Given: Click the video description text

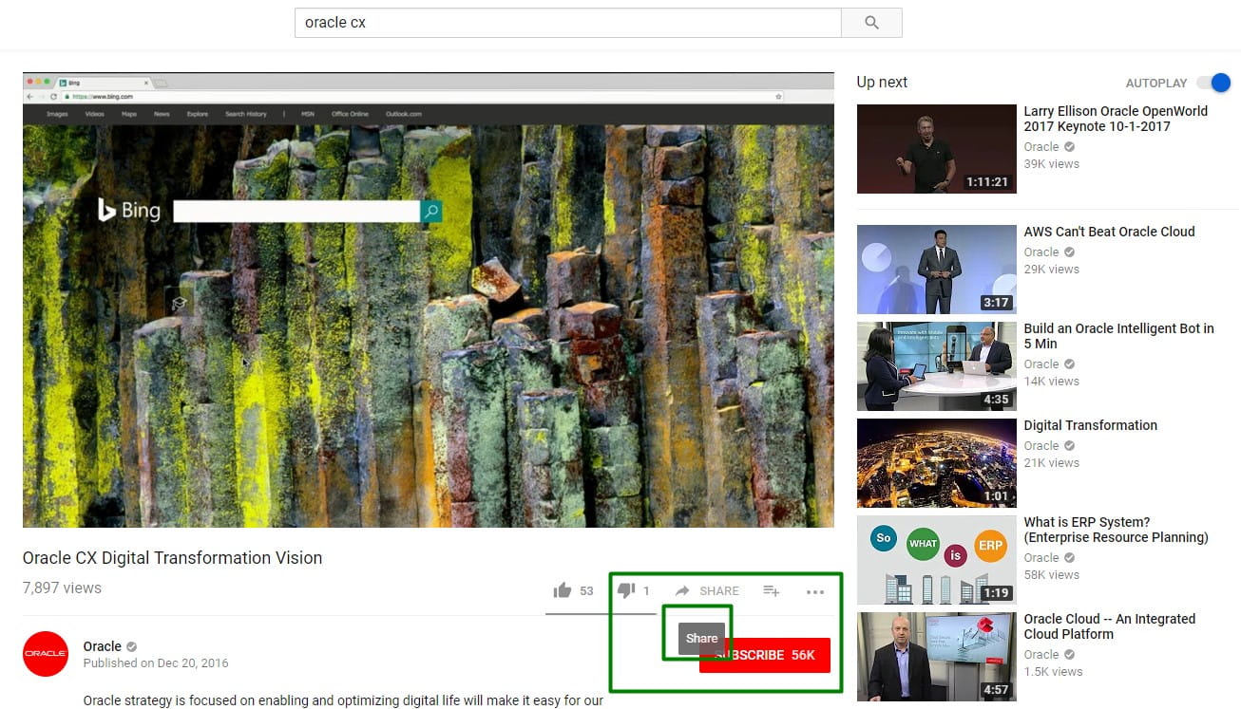Looking at the screenshot, I should pos(343,700).
